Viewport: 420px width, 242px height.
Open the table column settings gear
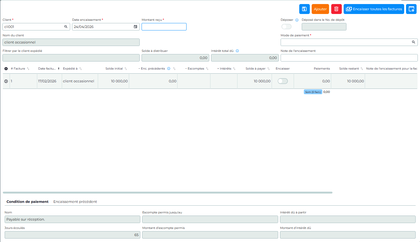click(x=6, y=69)
